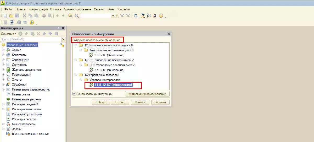The image size is (314, 142).
Task: Click the Print toolbar icon
Action: [x=44, y=16]
